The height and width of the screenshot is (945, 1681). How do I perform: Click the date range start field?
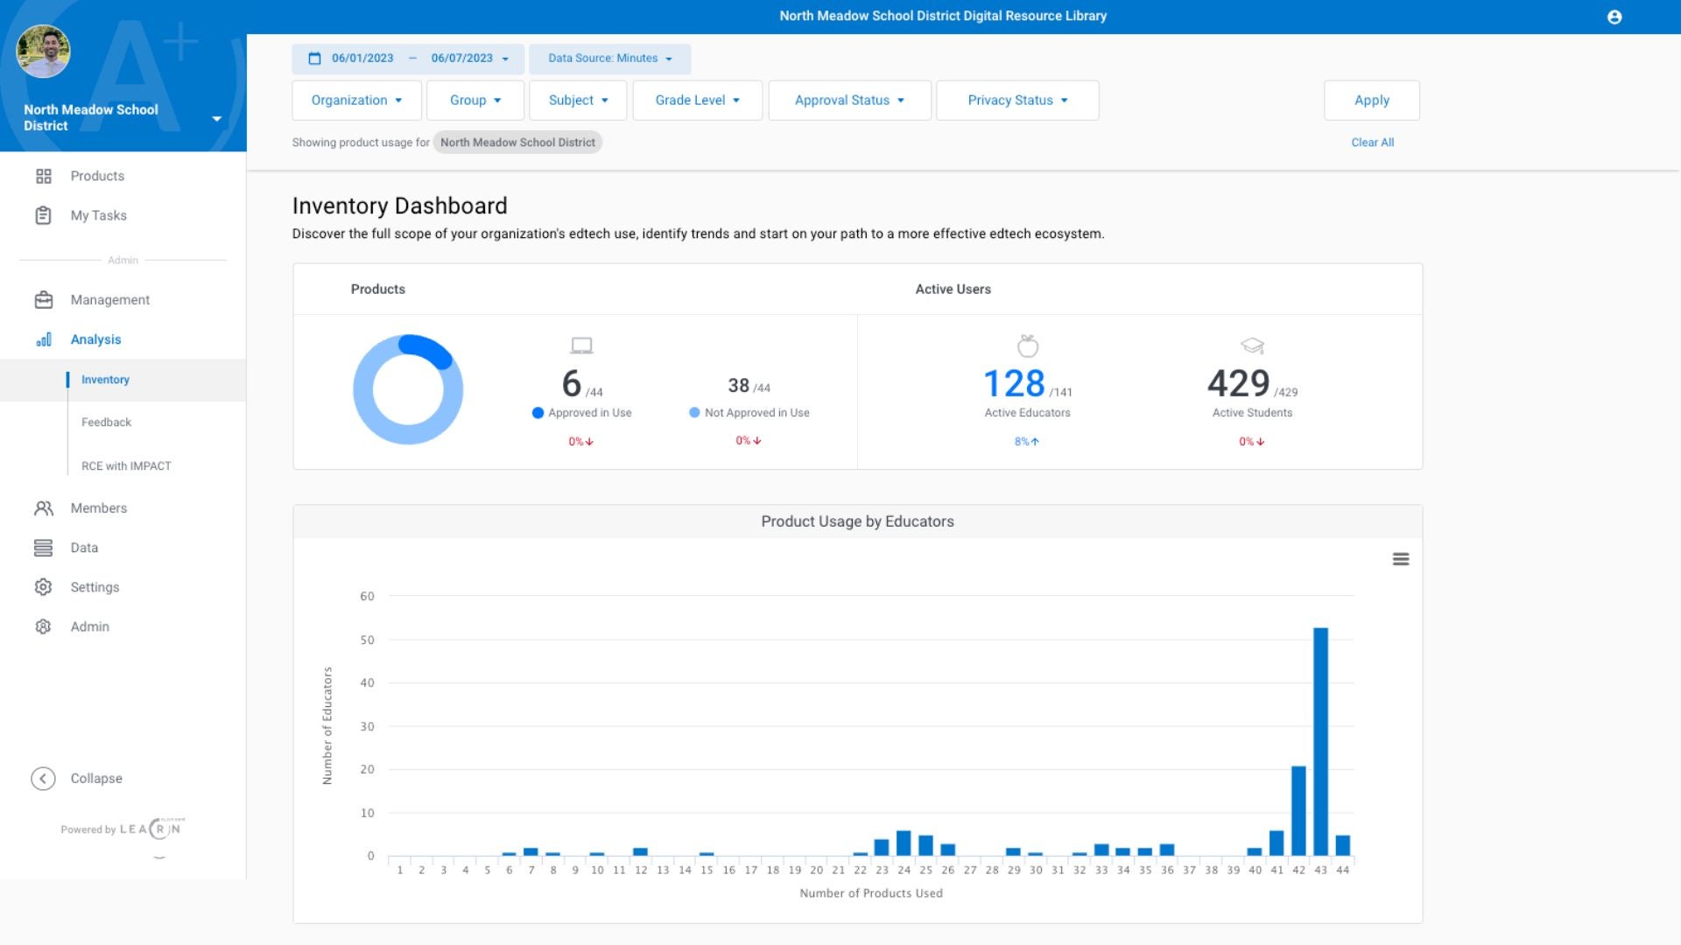(362, 58)
